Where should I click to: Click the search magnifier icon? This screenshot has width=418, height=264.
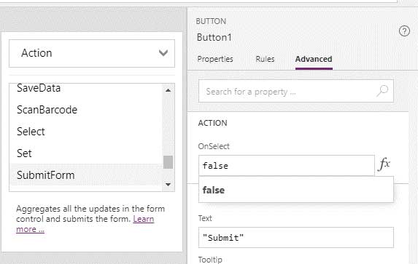point(382,91)
